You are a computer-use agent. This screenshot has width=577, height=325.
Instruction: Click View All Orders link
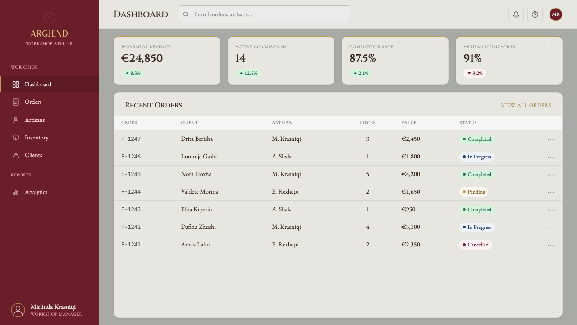coord(526,105)
